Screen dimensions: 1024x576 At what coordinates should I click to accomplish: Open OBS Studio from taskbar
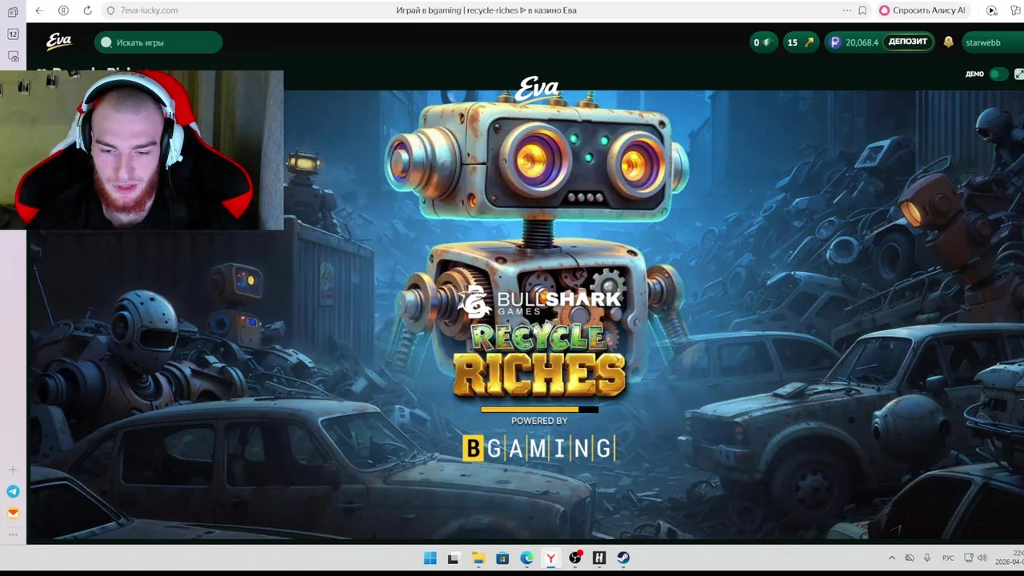click(574, 558)
